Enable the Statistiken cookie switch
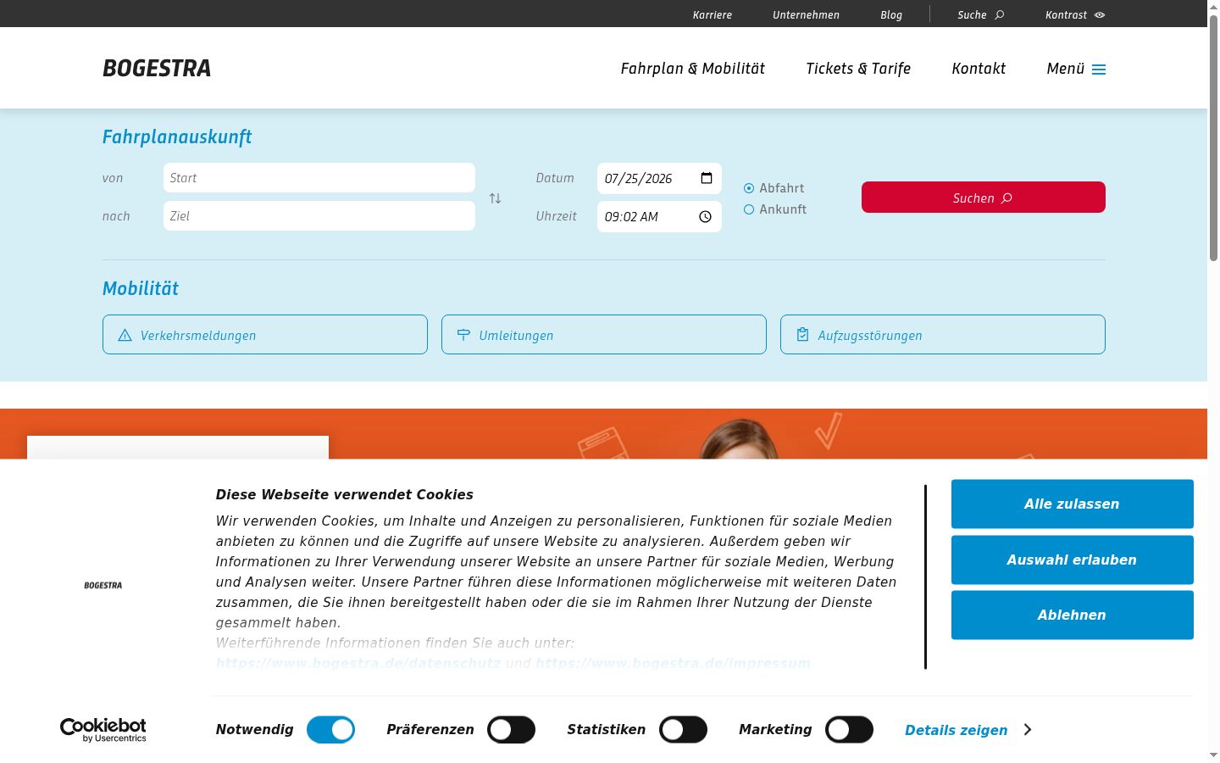This screenshot has height=763, width=1220. point(683,730)
